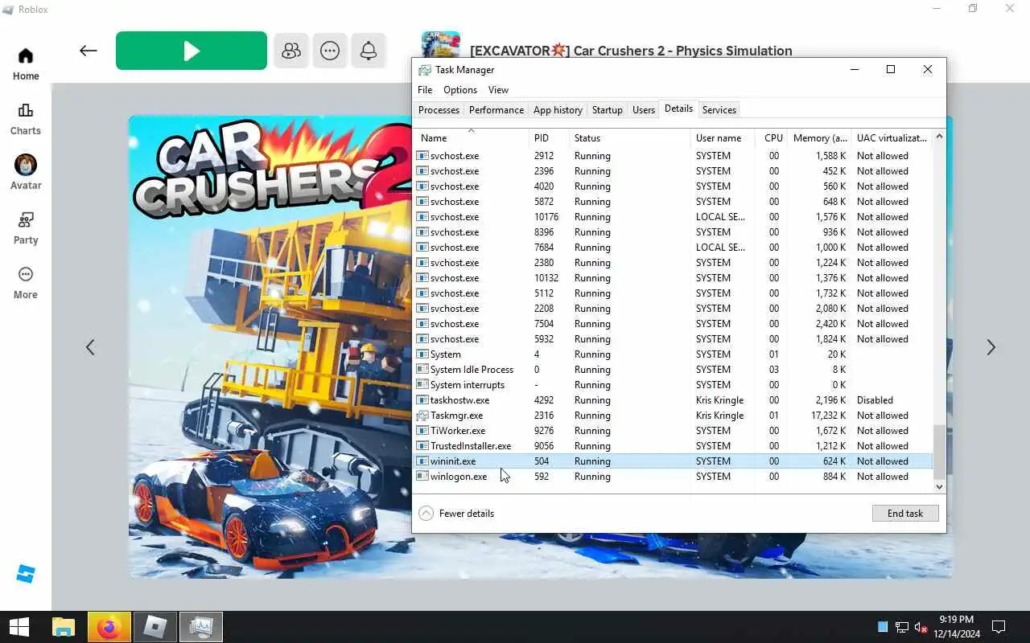Sort by the CPU column header
1030x643 pixels.
pyautogui.click(x=771, y=138)
